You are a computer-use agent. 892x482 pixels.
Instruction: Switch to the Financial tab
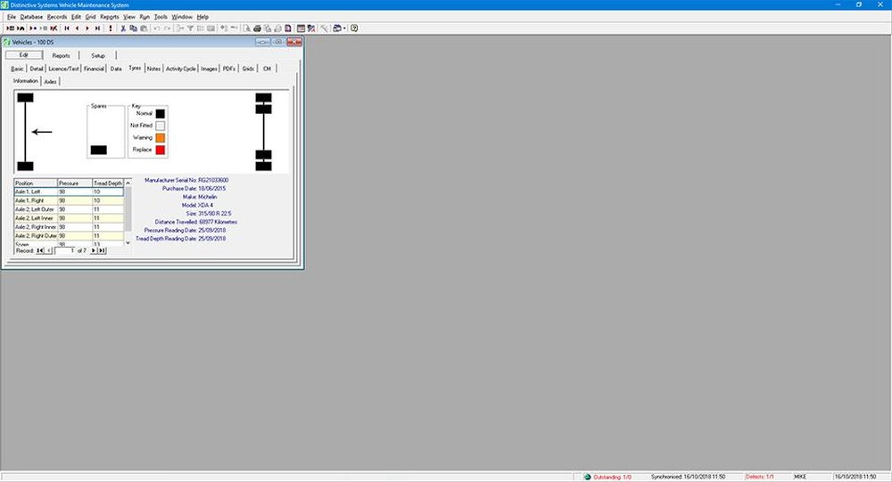tap(94, 69)
